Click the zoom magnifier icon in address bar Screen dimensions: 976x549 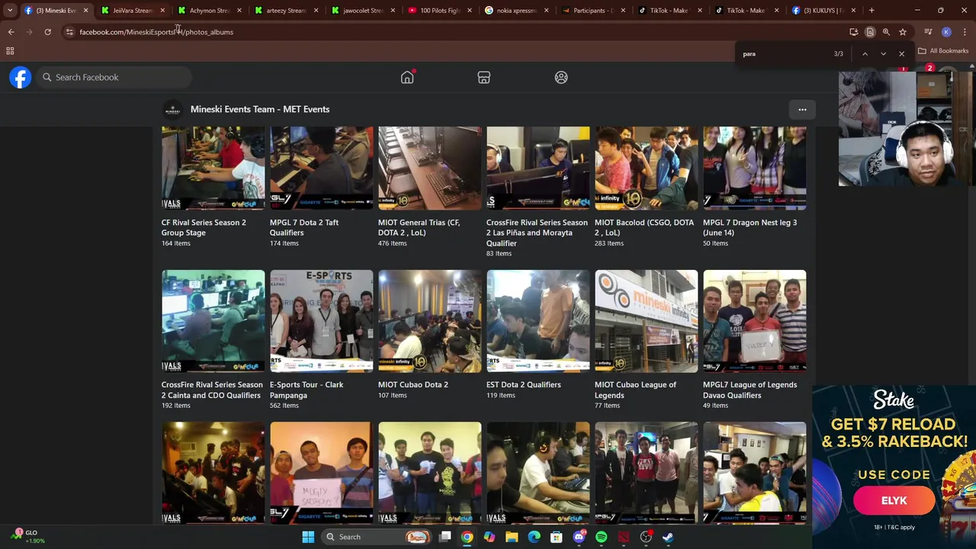(886, 32)
